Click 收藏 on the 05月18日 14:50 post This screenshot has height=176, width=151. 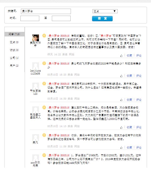coord(129,100)
